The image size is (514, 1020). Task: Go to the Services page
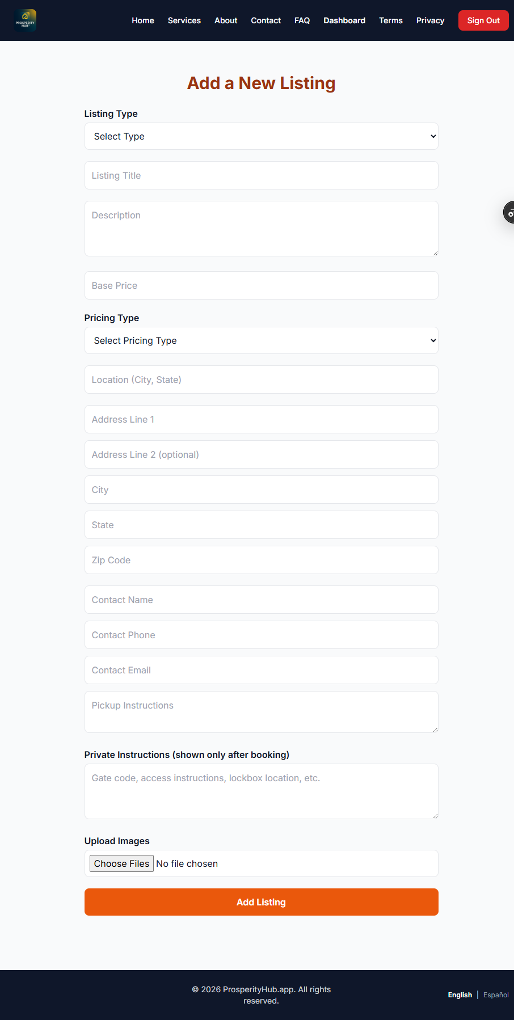[184, 20]
